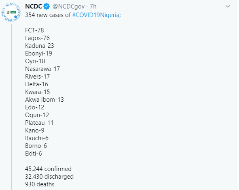Click the "32,430 discharged" text
Screen dimensions: 239x190
[49, 177]
